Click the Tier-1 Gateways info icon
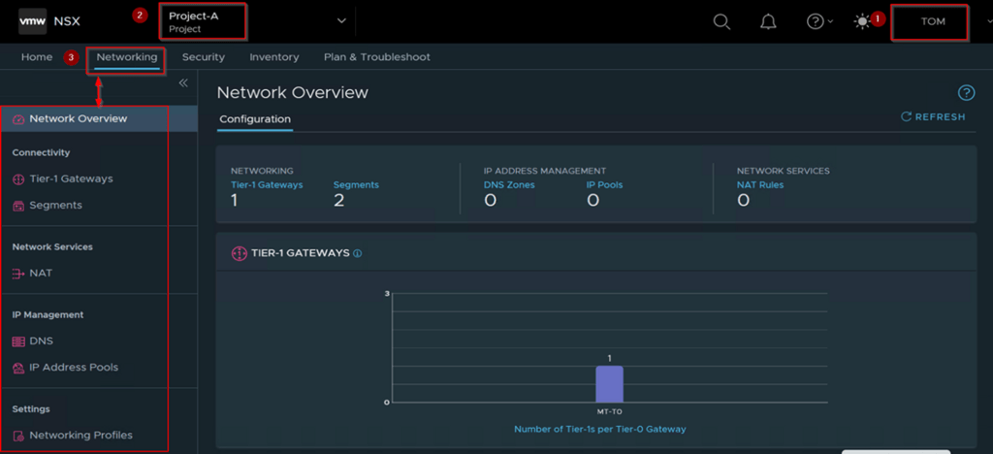This screenshot has width=993, height=454. [x=358, y=253]
